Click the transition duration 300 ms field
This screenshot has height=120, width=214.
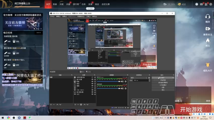click(141, 81)
